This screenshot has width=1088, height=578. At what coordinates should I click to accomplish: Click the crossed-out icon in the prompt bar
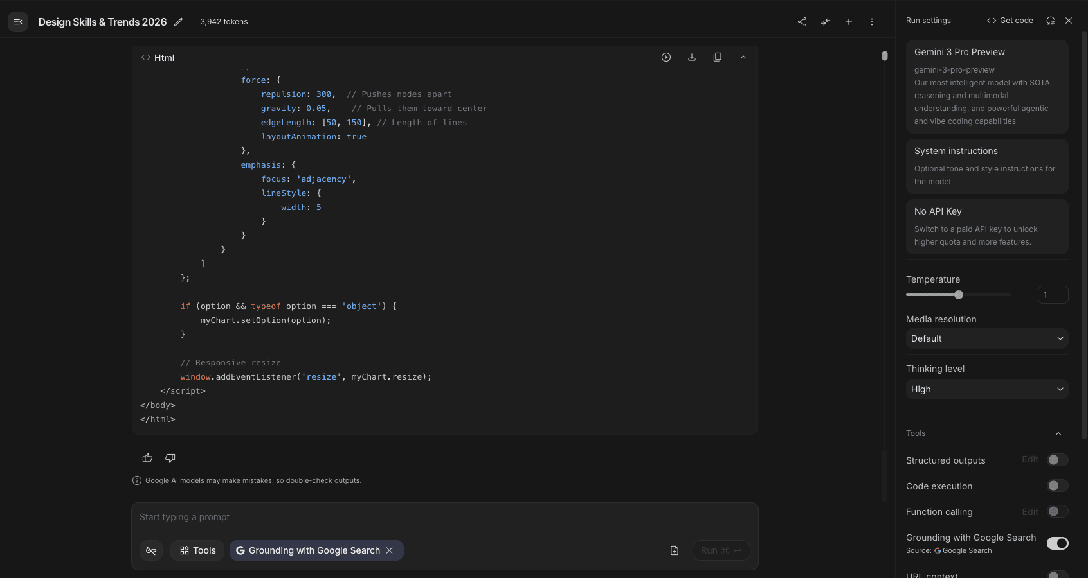pos(151,550)
